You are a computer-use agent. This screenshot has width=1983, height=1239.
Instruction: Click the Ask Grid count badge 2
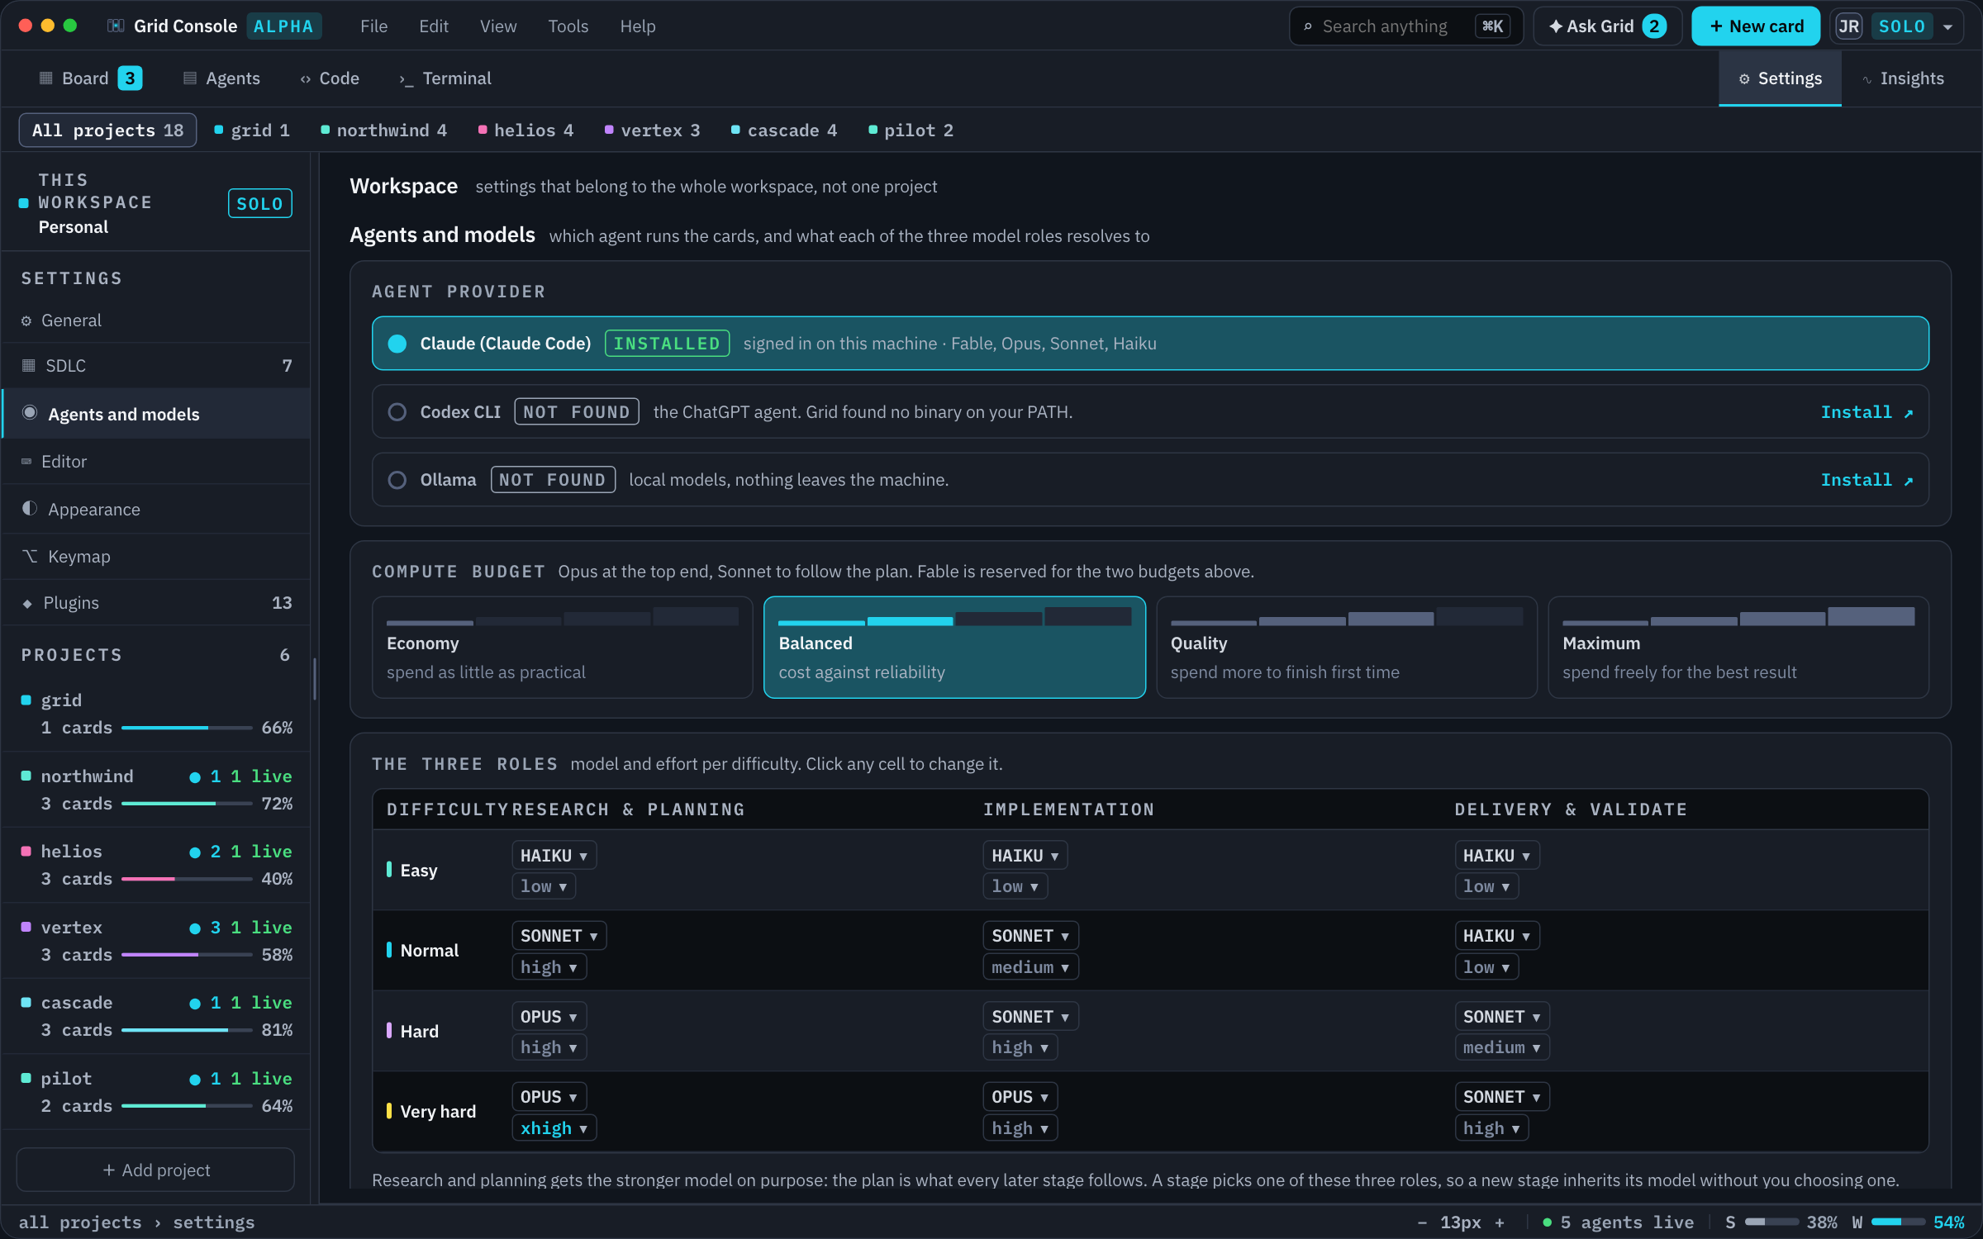1654,26
